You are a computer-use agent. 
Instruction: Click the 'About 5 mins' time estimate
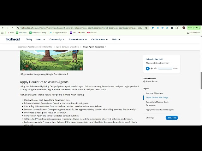pos(150,81)
